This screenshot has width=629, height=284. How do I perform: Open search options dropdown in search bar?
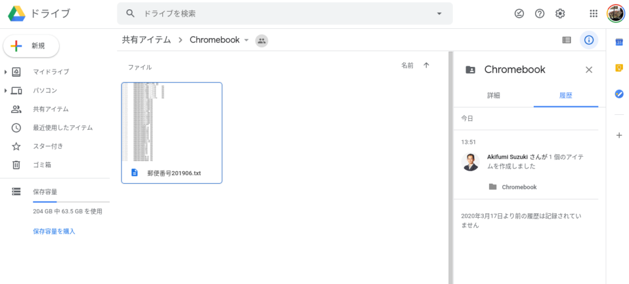click(439, 14)
